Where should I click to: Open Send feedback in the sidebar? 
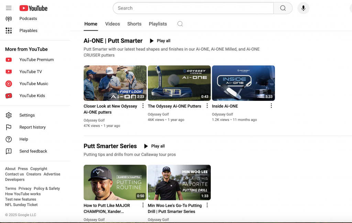point(33,151)
